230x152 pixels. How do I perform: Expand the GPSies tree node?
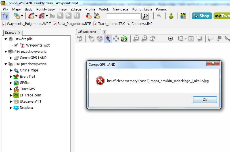pyautogui.click(x=11, y=83)
